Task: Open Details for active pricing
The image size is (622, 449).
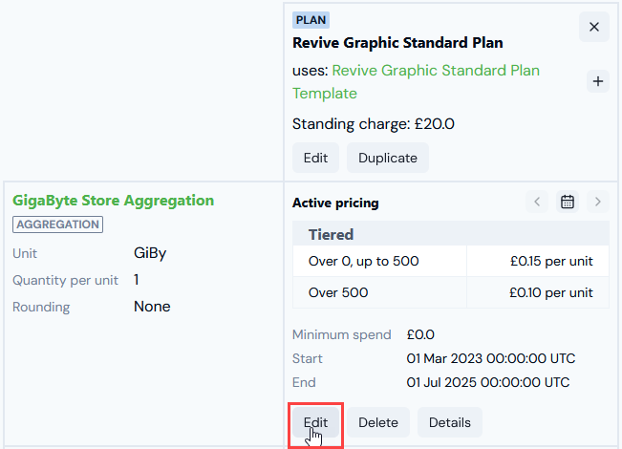Action: (450, 422)
